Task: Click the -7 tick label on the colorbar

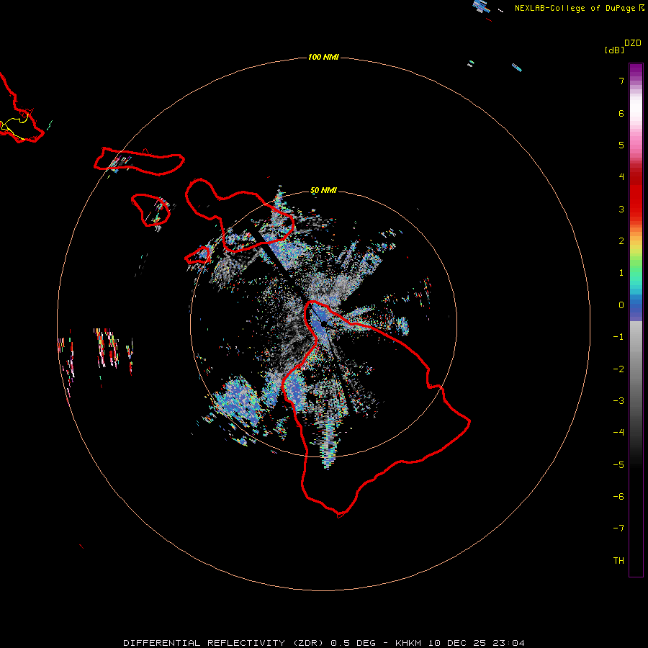Action: tap(618, 528)
